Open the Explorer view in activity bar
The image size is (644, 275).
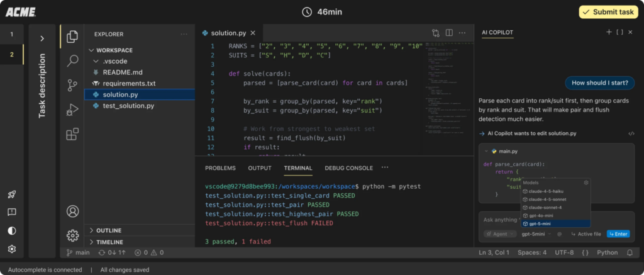click(72, 36)
